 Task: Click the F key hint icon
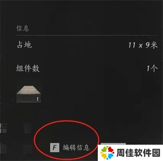pyautogui.click(x=55, y=148)
